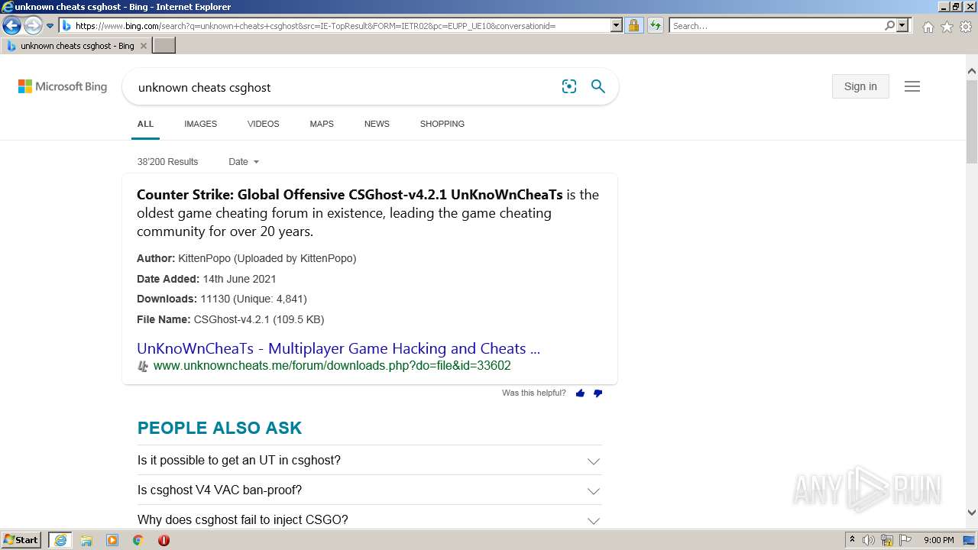Screen dimensions: 978x550
Task: Show hidden system tray icons arrow
Action: 852,540
